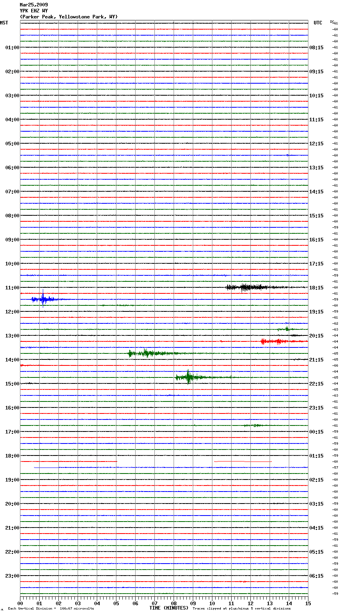Click the '03:15' UTC time label
340x614 pixels.
(x=316, y=504)
